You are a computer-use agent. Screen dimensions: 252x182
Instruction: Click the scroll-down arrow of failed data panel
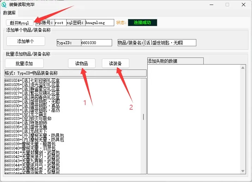242,171
